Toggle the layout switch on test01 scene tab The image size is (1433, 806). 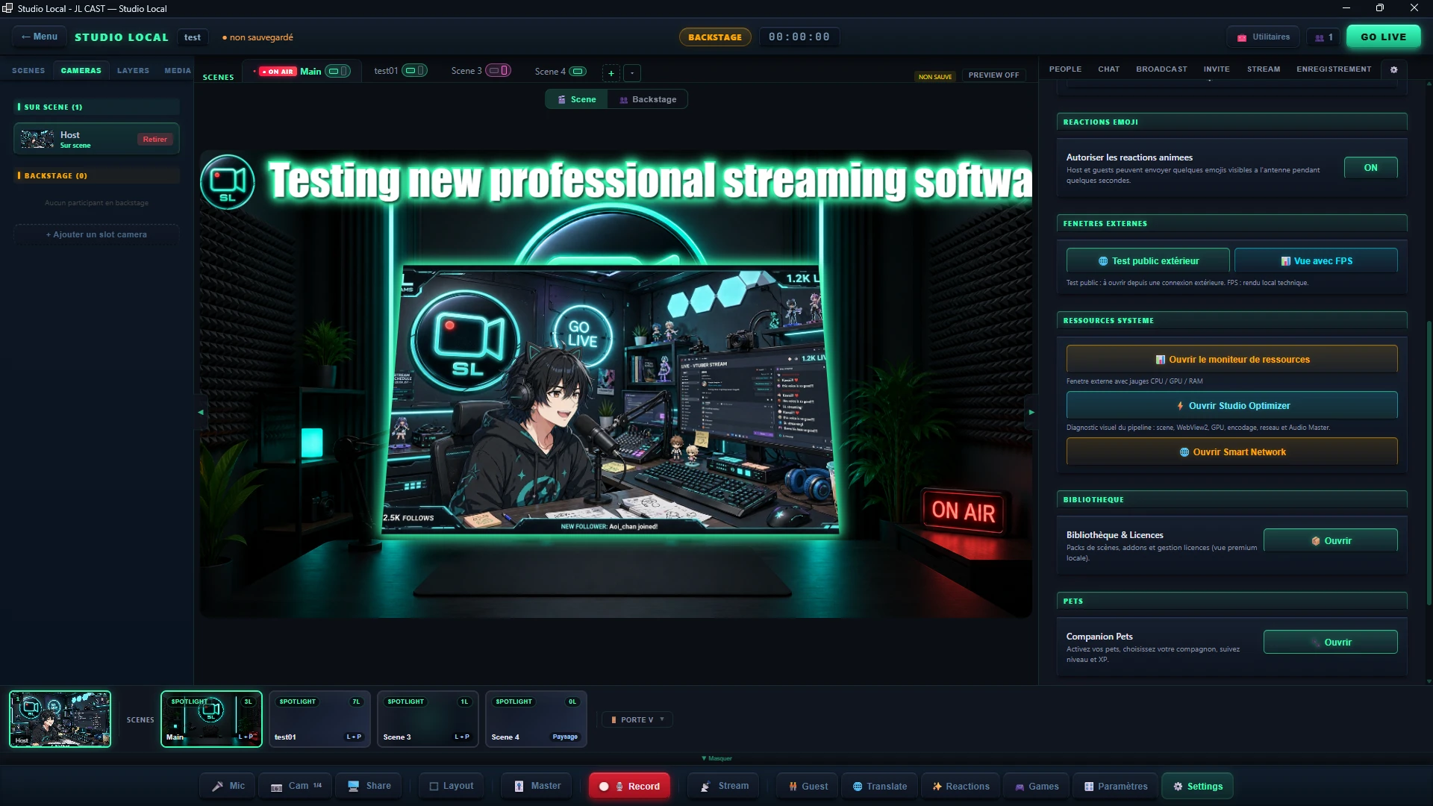tap(414, 71)
